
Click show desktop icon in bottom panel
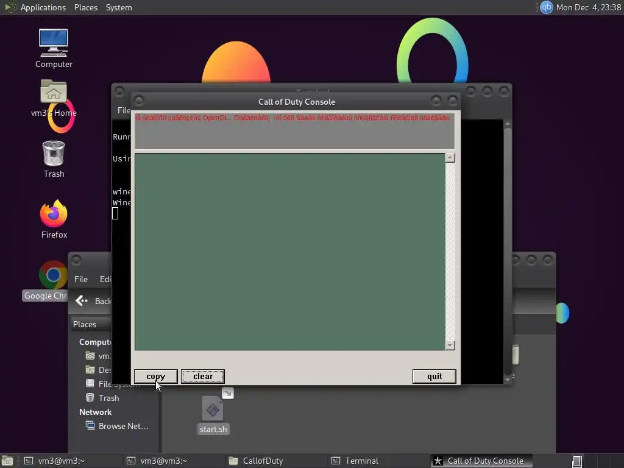tap(7, 461)
